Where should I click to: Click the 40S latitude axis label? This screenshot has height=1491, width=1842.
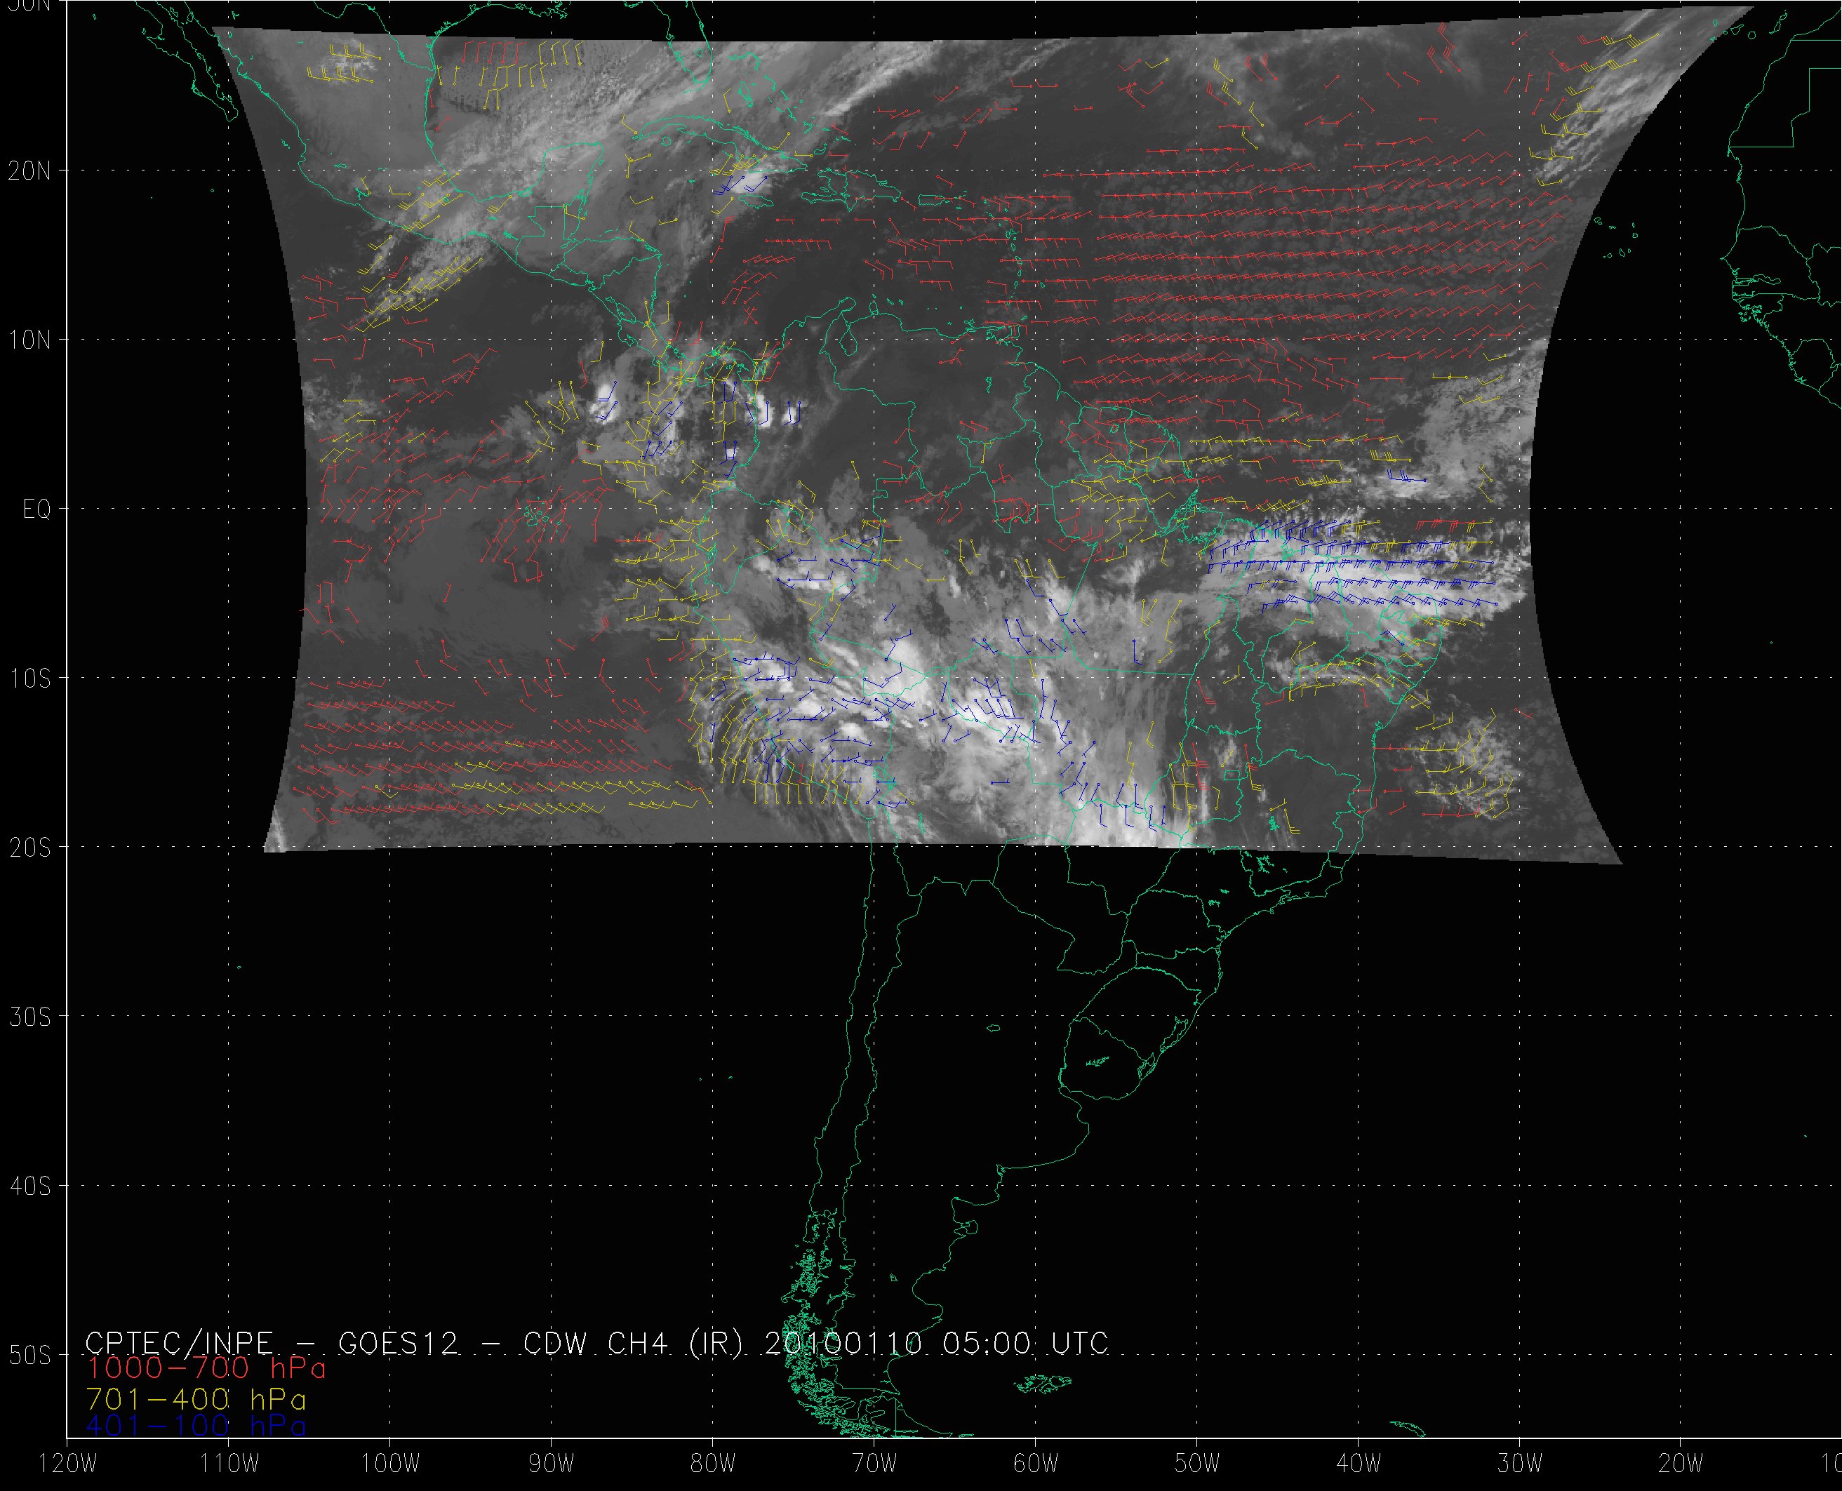coord(29,1186)
